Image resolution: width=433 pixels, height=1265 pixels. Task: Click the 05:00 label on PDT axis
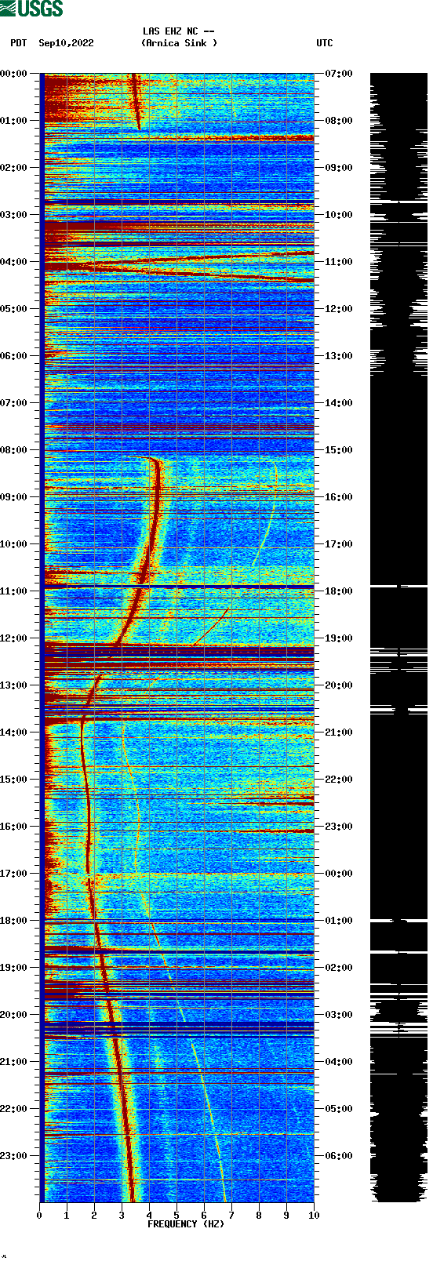click(14, 309)
